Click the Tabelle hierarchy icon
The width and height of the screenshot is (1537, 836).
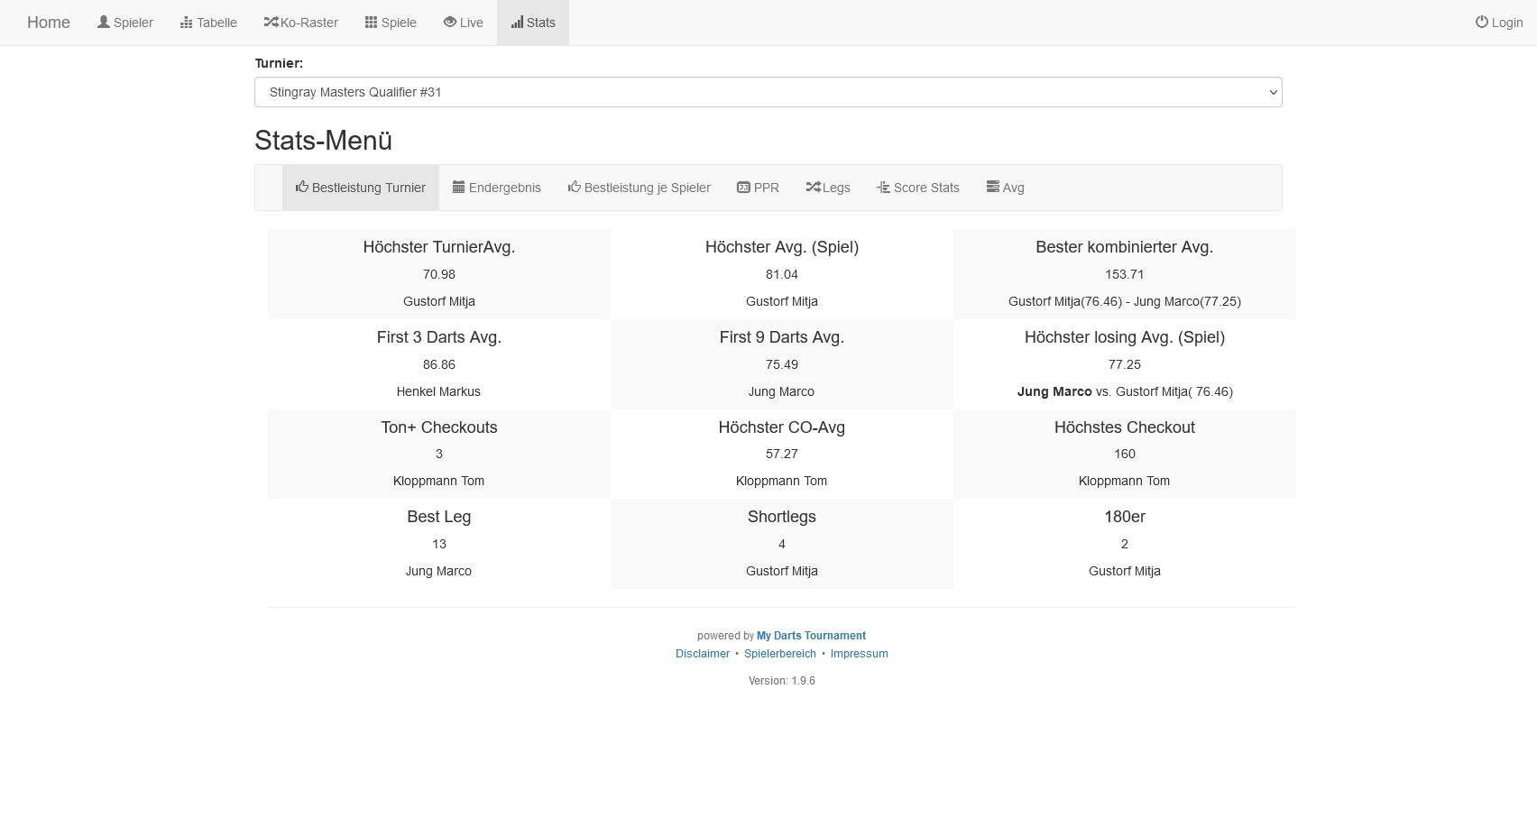[x=187, y=22]
